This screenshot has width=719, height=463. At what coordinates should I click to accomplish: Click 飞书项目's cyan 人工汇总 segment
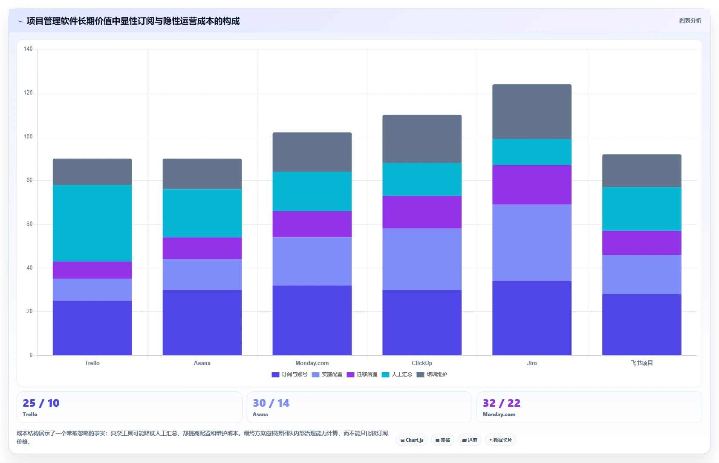pos(642,209)
